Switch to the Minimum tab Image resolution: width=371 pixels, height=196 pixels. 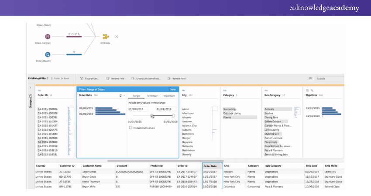tap(152, 95)
